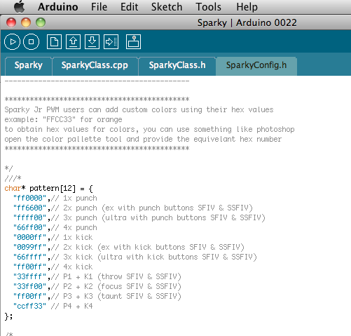The width and height of the screenshot is (351, 336).
Task: Click the "0000ff" hex value
Action: tap(29, 237)
